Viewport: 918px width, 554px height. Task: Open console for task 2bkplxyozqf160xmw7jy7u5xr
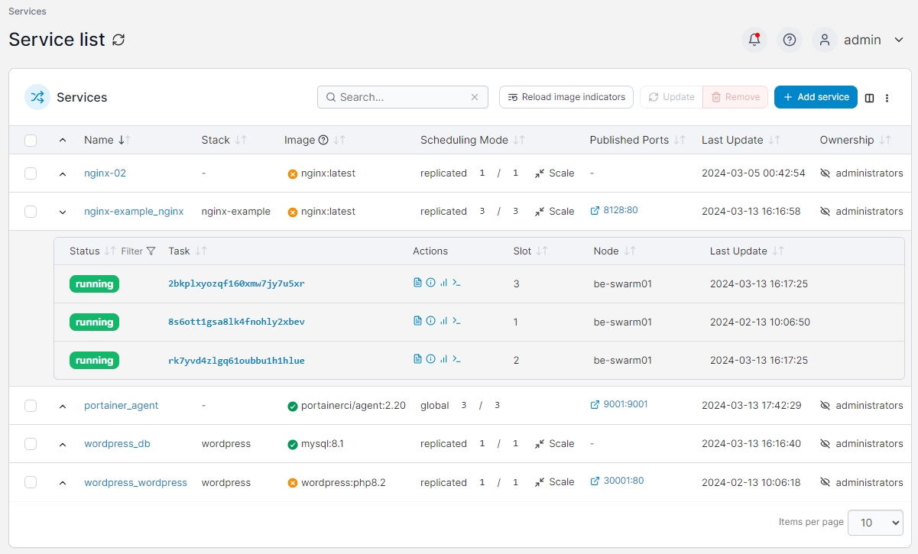click(x=457, y=283)
